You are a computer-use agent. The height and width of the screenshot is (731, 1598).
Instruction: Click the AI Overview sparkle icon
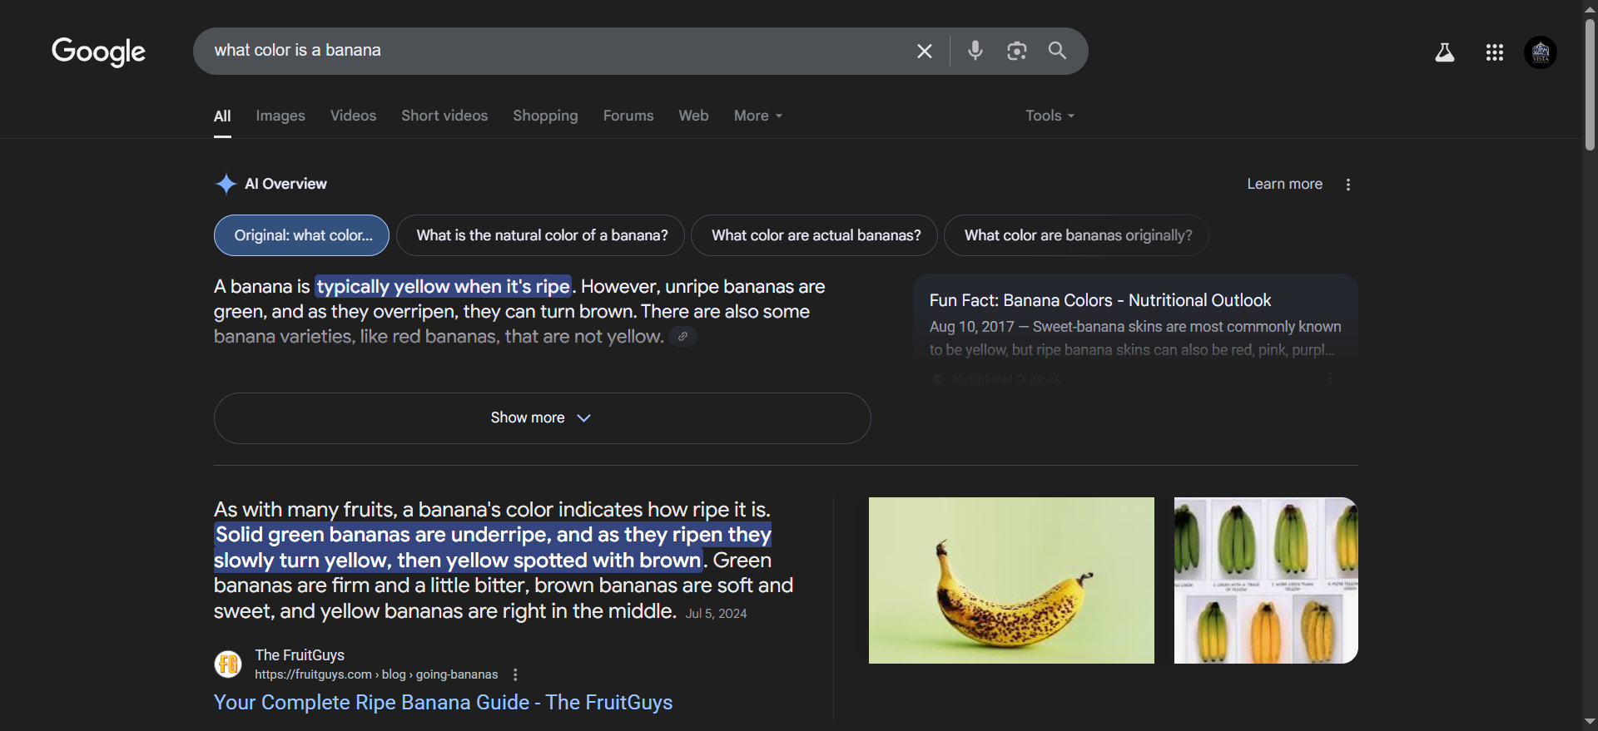[226, 184]
